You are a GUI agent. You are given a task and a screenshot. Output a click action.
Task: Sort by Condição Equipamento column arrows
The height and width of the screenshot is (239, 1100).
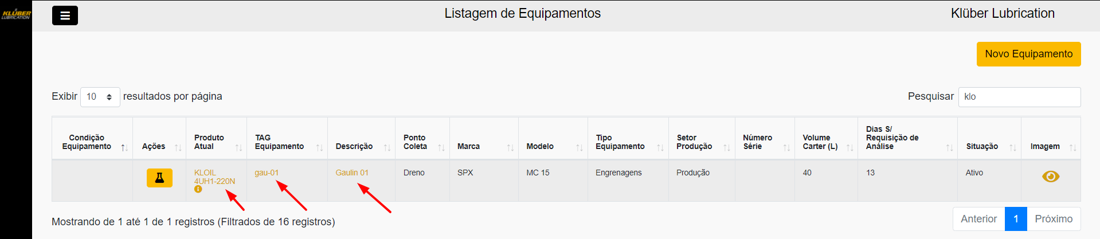click(x=124, y=147)
